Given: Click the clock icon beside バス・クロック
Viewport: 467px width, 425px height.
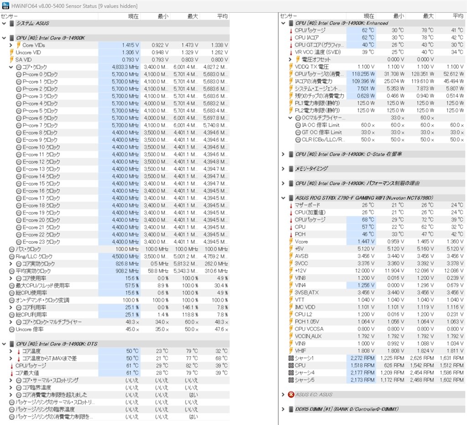Looking at the screenshot, I should click(x=12, y=249).
